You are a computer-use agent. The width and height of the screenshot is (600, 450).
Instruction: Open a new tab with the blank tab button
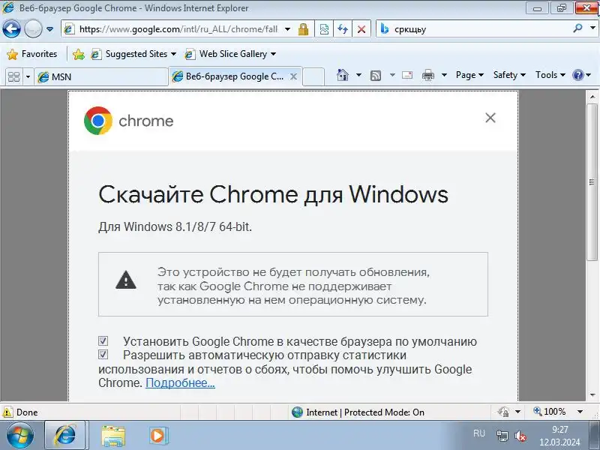click(x=313, y=76)
